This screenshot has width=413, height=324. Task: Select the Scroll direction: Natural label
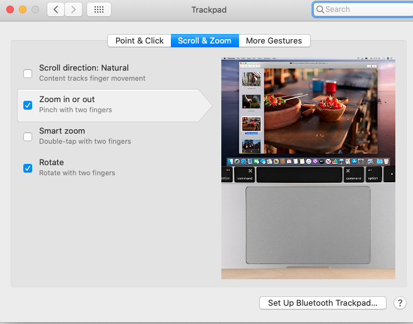[x=84, y=67]
